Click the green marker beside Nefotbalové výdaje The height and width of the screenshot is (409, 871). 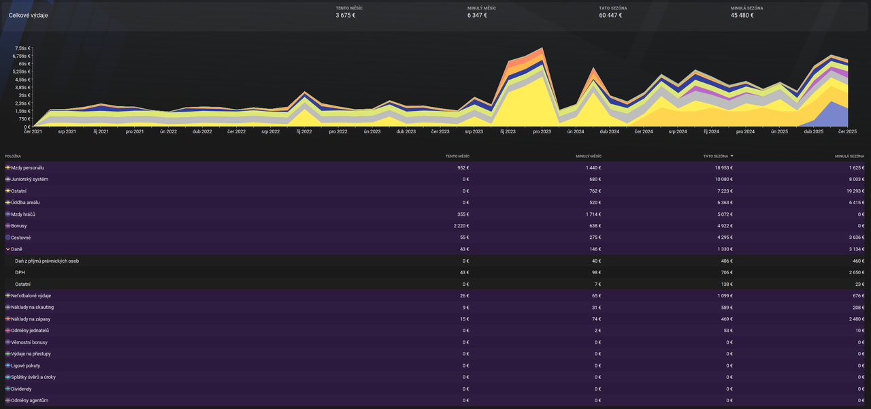click(7, 295)
